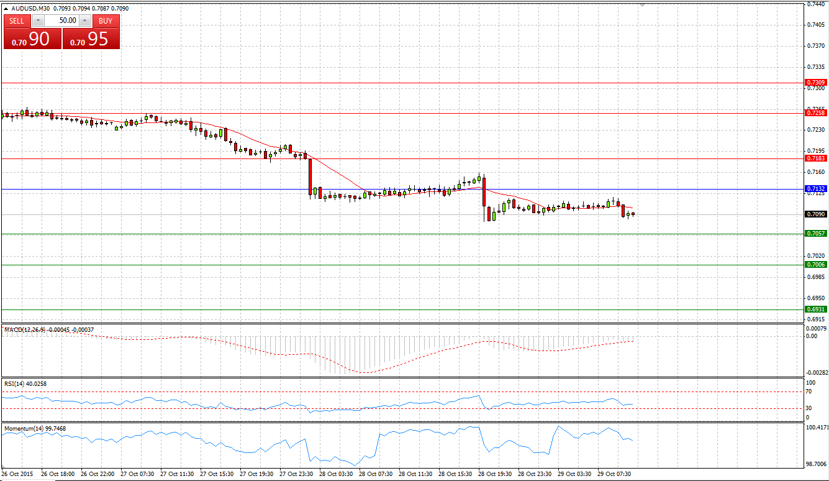The image size is (829, 481).
Task: Click the 0.7090 current price label
Action: 816,214
